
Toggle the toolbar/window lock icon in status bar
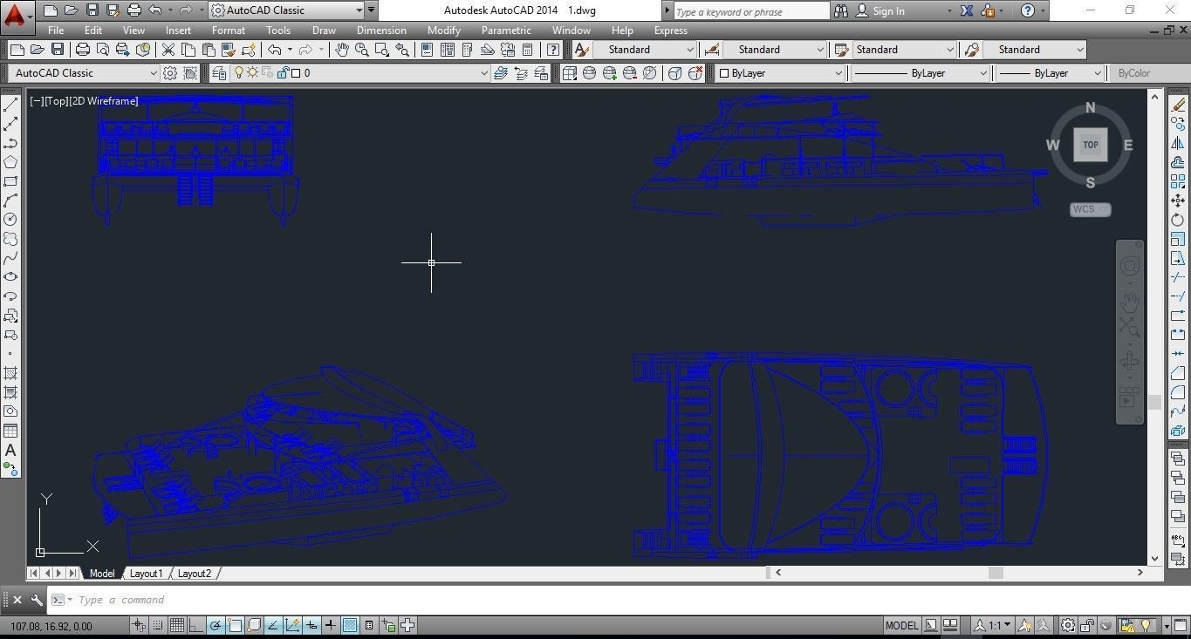(1087, 625)
